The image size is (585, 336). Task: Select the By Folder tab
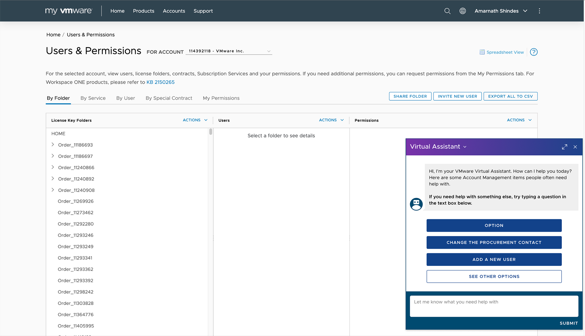tap(58, 98)
